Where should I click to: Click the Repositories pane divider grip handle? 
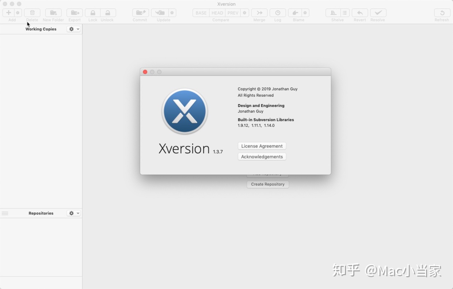pos(5,213)
